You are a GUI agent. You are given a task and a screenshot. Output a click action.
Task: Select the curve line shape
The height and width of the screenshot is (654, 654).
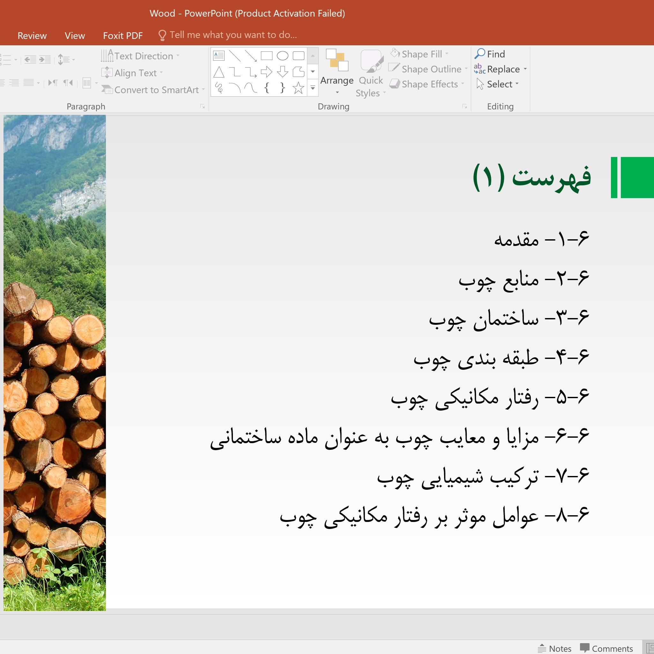(250, 88)
